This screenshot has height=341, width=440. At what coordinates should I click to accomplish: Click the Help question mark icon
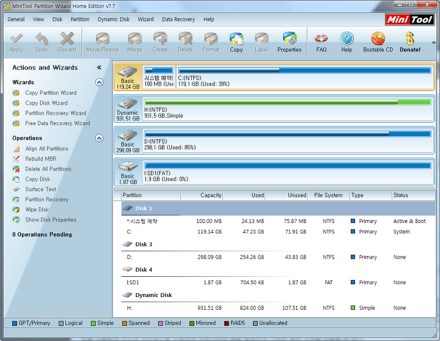(x=346, y=42)
